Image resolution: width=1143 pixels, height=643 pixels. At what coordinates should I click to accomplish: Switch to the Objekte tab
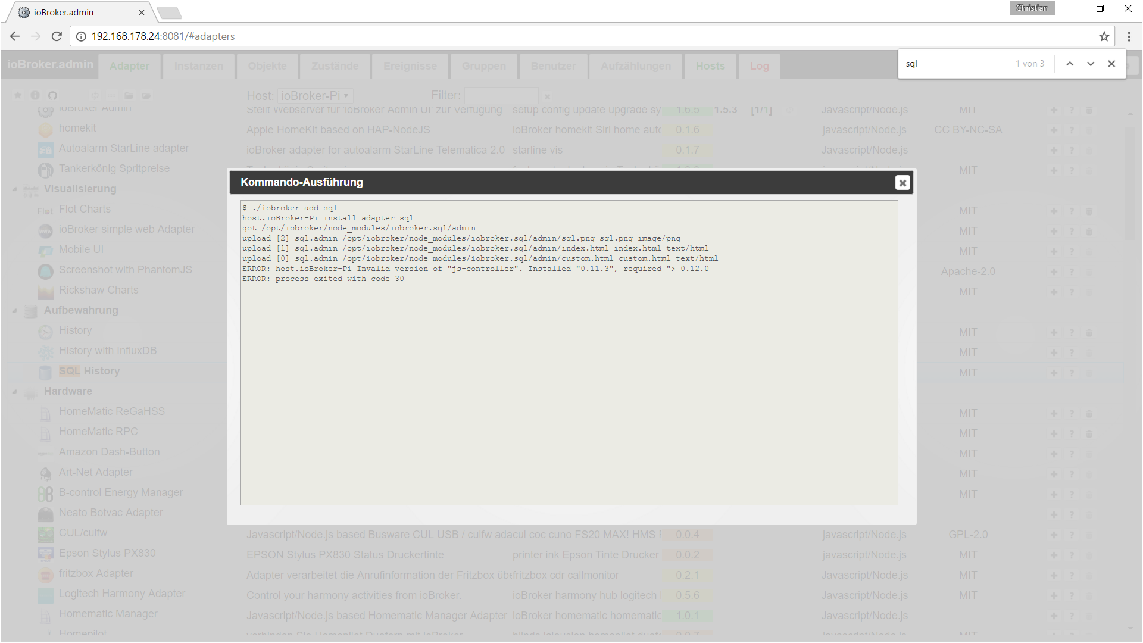pos(267,66)
